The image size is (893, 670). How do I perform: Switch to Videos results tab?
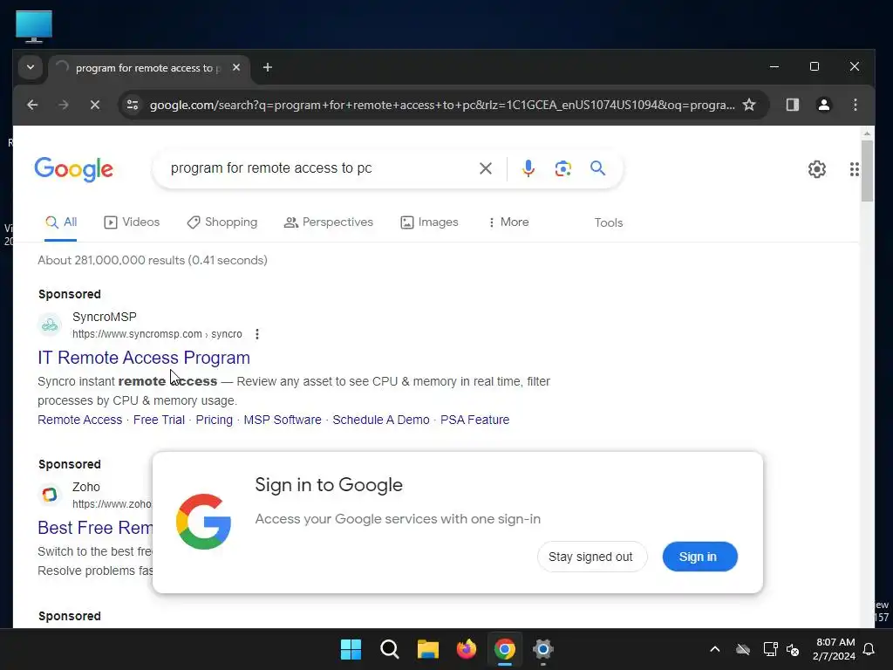pos(132,222)
